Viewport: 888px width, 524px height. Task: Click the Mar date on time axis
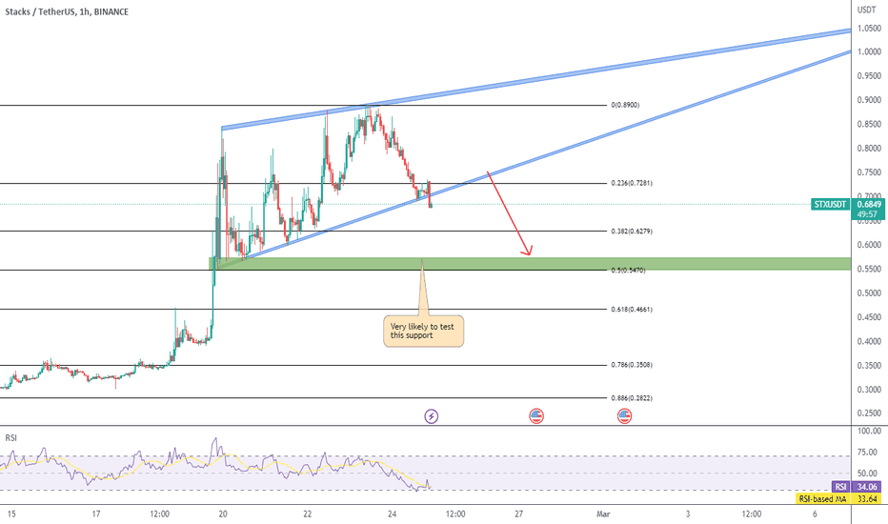coord(604,514)
